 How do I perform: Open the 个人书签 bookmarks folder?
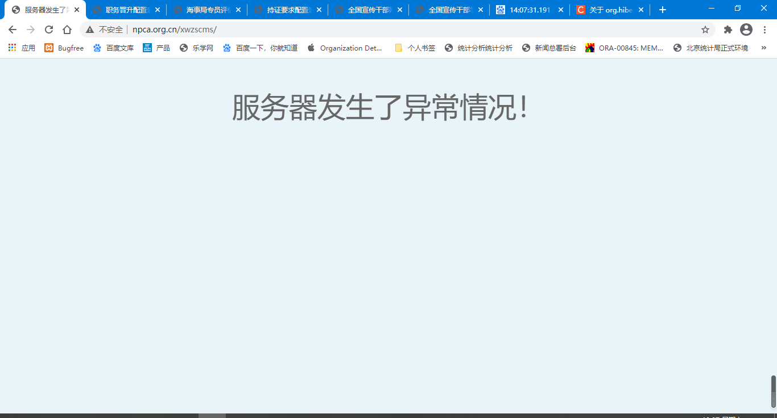[415, 48]
